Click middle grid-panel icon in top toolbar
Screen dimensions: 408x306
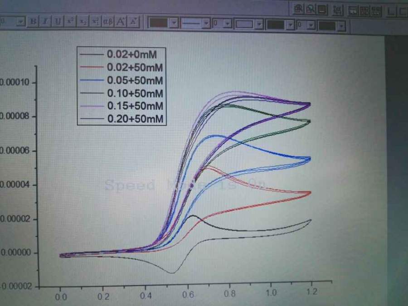[x=364, y=11]
